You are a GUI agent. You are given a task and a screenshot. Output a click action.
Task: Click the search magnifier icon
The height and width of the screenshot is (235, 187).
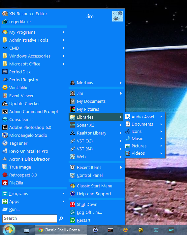click(x=61, y=218)
